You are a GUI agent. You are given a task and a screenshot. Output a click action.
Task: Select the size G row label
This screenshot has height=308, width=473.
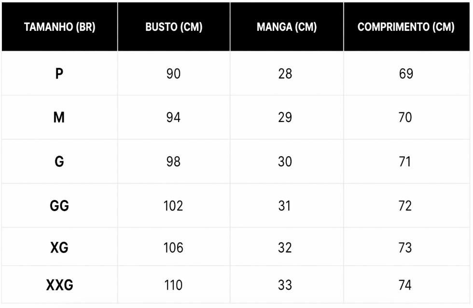tap(59, 161)
